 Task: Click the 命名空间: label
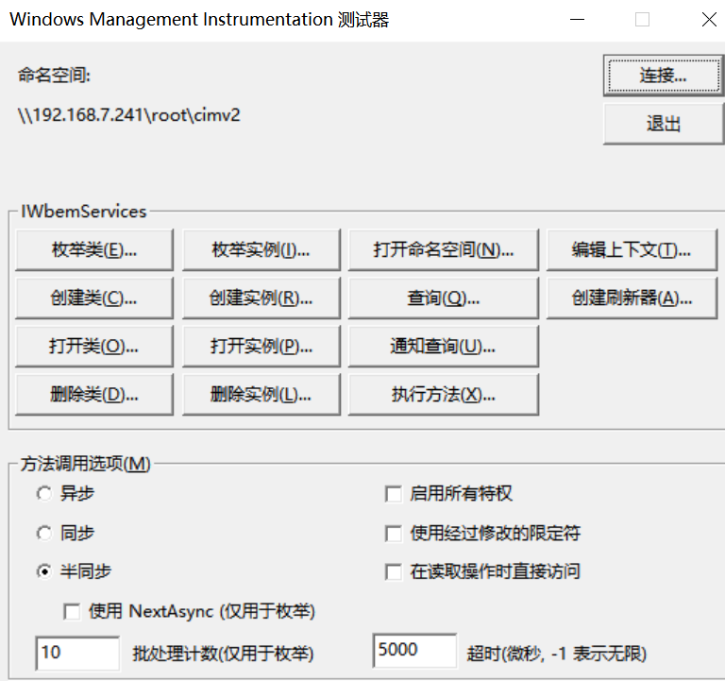point(54,75)
